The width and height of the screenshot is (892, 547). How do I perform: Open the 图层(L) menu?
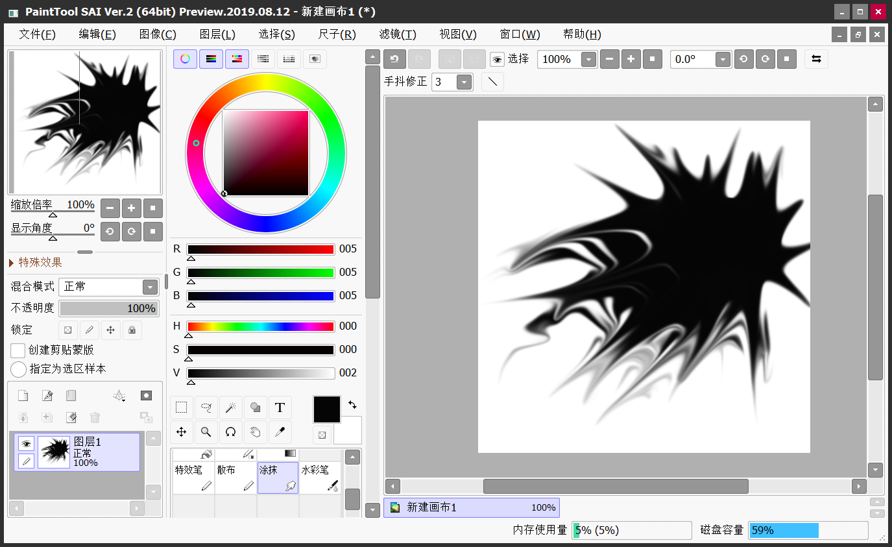point(217,34)
